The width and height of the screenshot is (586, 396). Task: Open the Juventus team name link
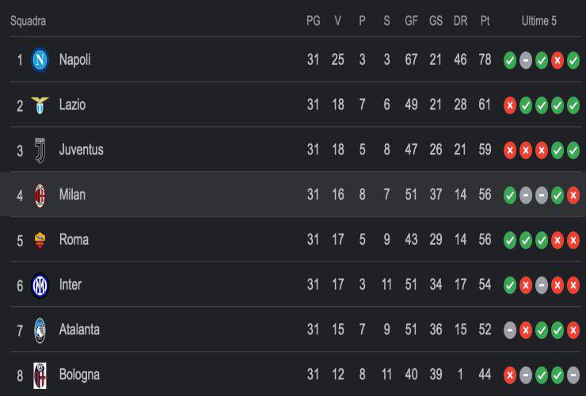[81, 150]
